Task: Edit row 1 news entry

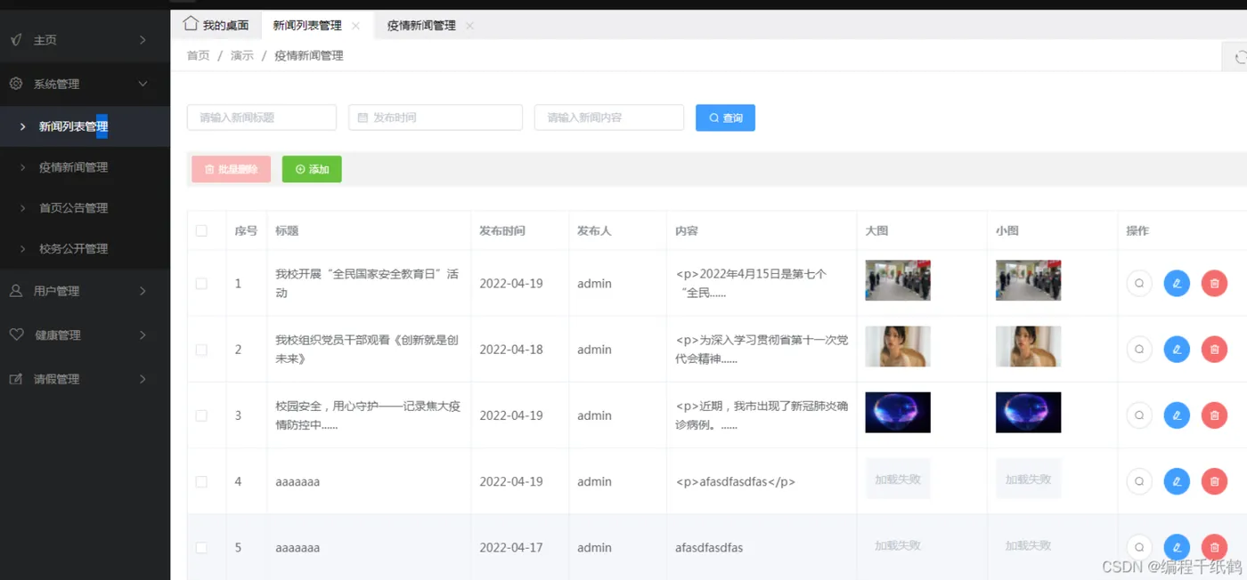Action: pos(1177,284)
